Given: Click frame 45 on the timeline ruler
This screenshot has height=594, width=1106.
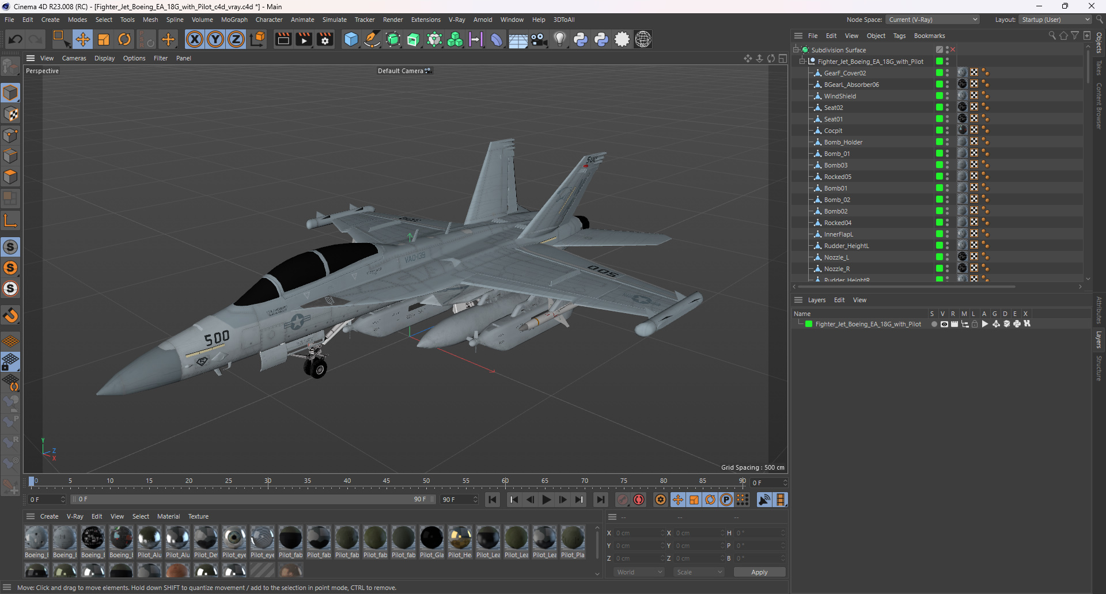Looking at the screenshot, I should (387, 481).
